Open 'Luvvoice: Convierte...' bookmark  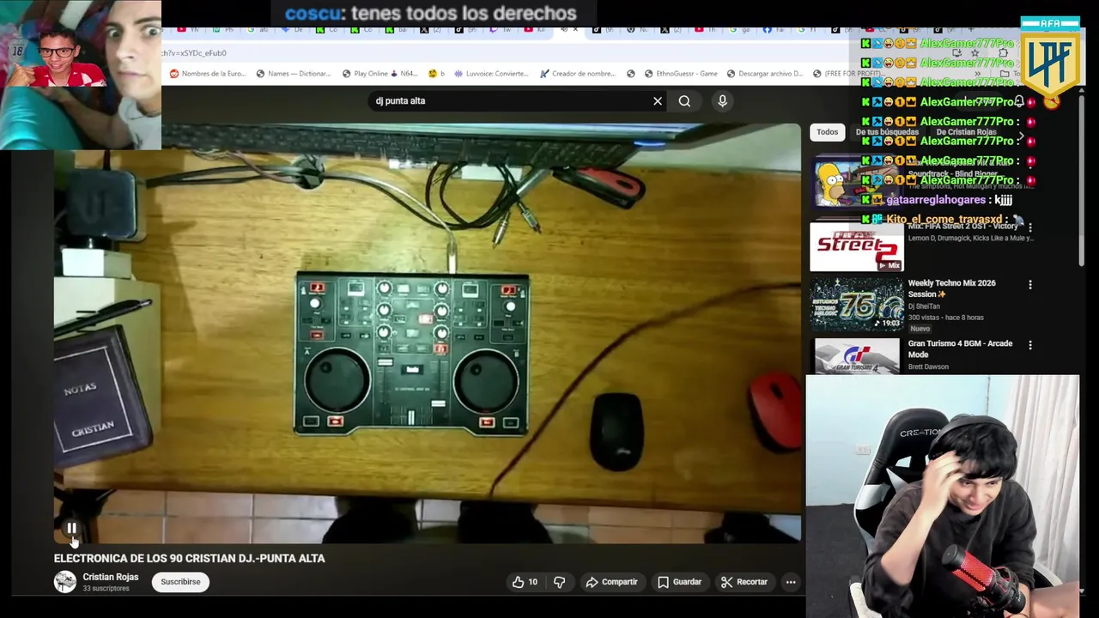click(492, 74)
